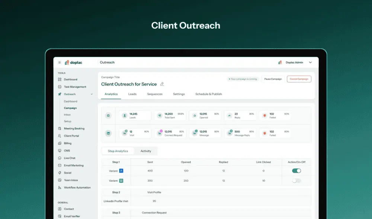This screenshot has height=219, width=372.
Task: Click the hamburger menu icon beside doplac logo
Action: [60, 63]
